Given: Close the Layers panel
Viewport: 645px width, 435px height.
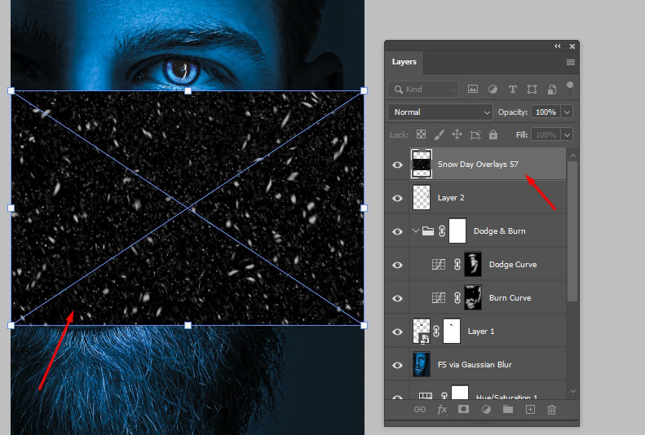Looking at the screenshot, I should click(x=572, y=46).
